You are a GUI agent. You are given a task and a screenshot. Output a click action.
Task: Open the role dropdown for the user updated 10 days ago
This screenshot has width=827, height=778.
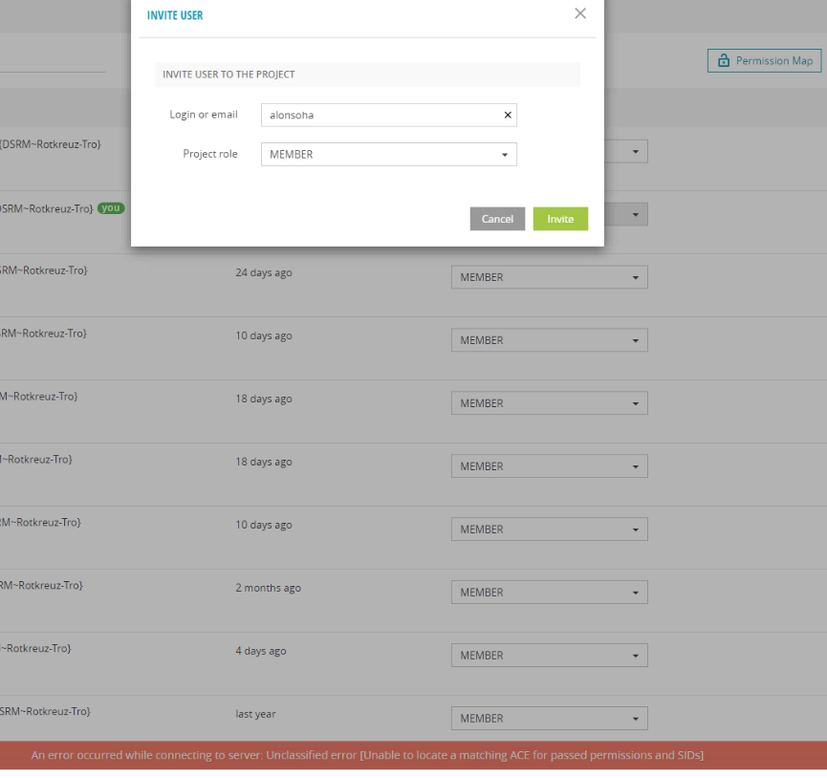point(636,339)
